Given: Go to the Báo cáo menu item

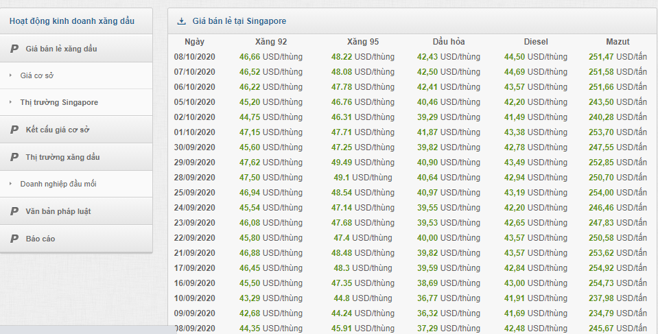Looking at the screenshot, I should pos(40,239).
